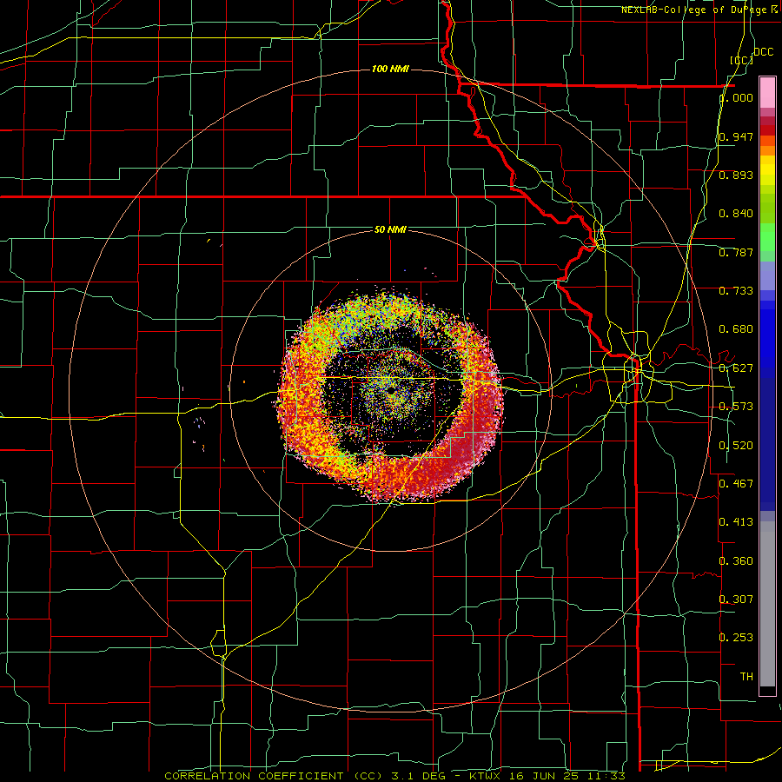Image resolution: width=782 pixels, height=782 pixels.
Task: Click the 0.467 scale value
Action: (736, 483)
